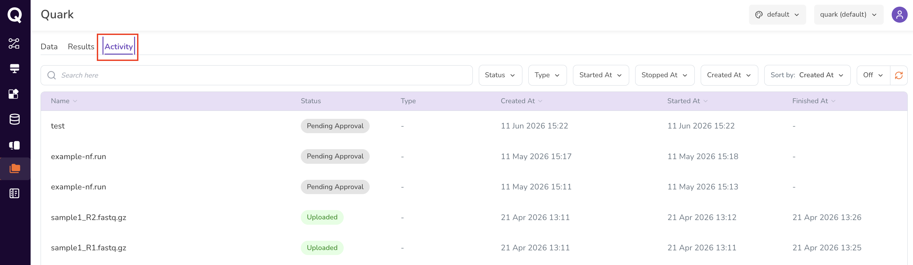
Task: Open the book-like sidebar icon
Action: click(x=14, y=145)
